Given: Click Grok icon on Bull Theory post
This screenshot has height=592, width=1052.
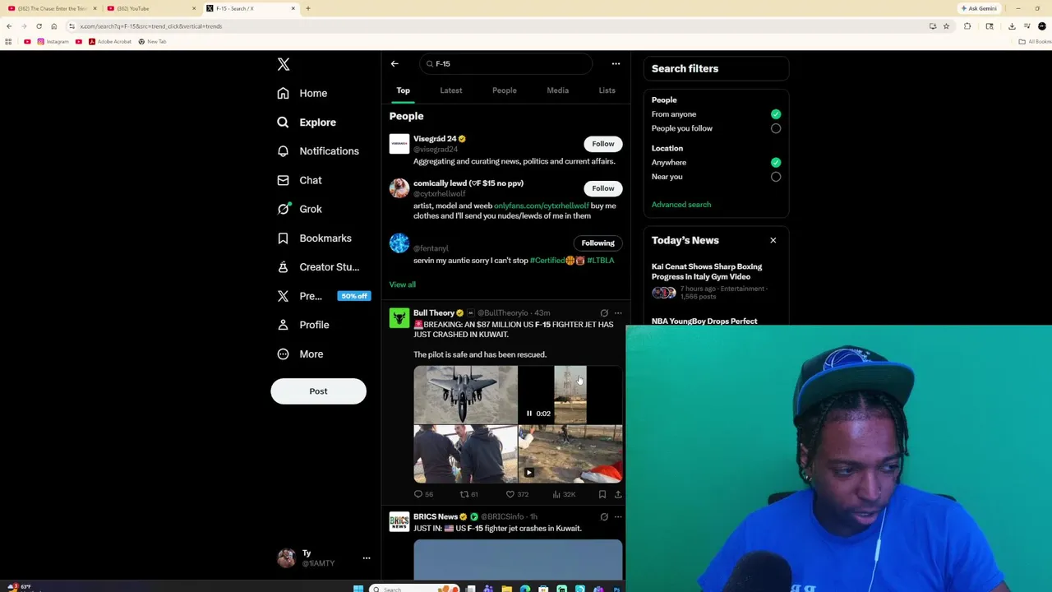Looking at the screenshot, I should (x=603, y=313).
